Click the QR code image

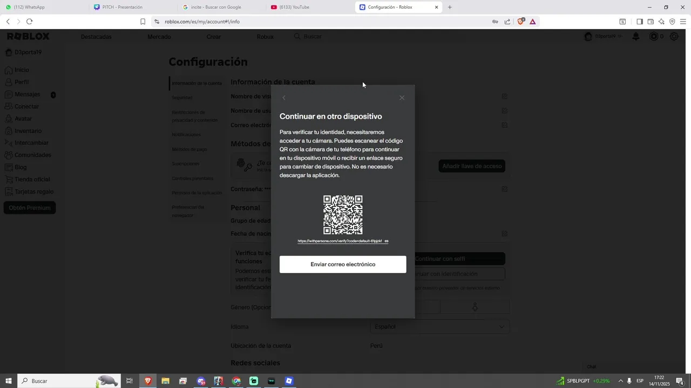tap(343, 214)
